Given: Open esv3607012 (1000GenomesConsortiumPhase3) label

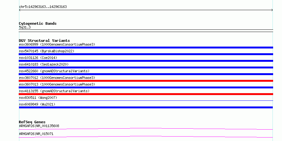Looking at the screenshot, I should pos(57,78).
